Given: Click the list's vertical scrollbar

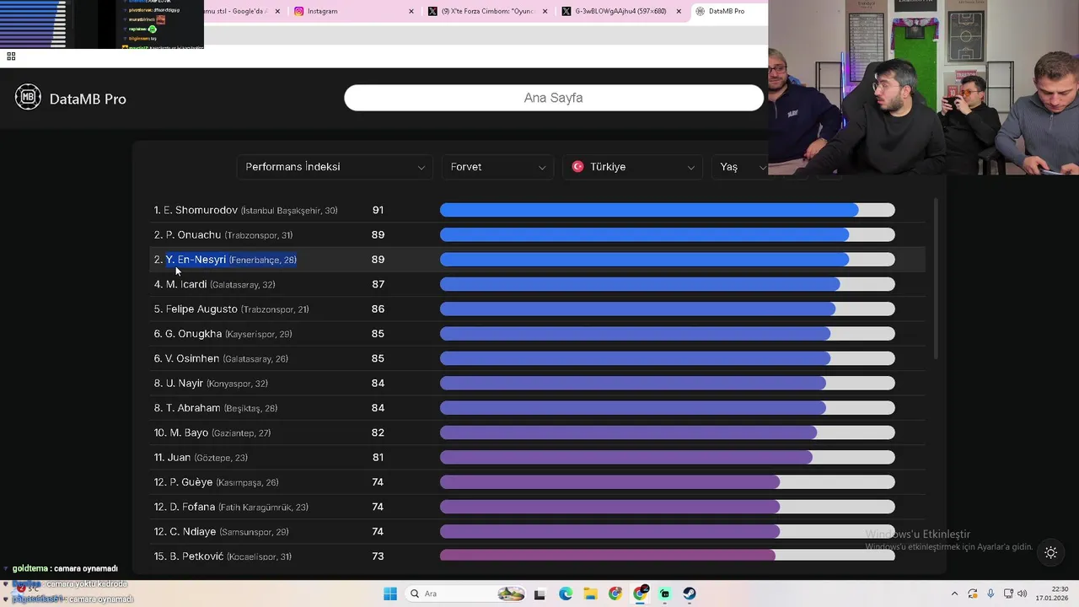Looking at the screenshot, I should pyautogui.click(x=936, y=278).
